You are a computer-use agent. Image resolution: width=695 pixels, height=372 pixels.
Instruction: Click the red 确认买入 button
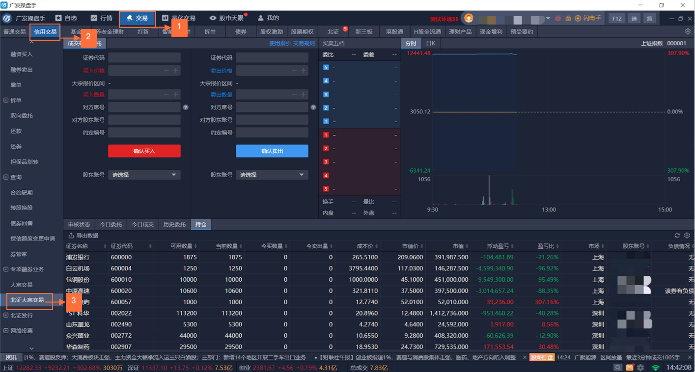click(144, 151)
